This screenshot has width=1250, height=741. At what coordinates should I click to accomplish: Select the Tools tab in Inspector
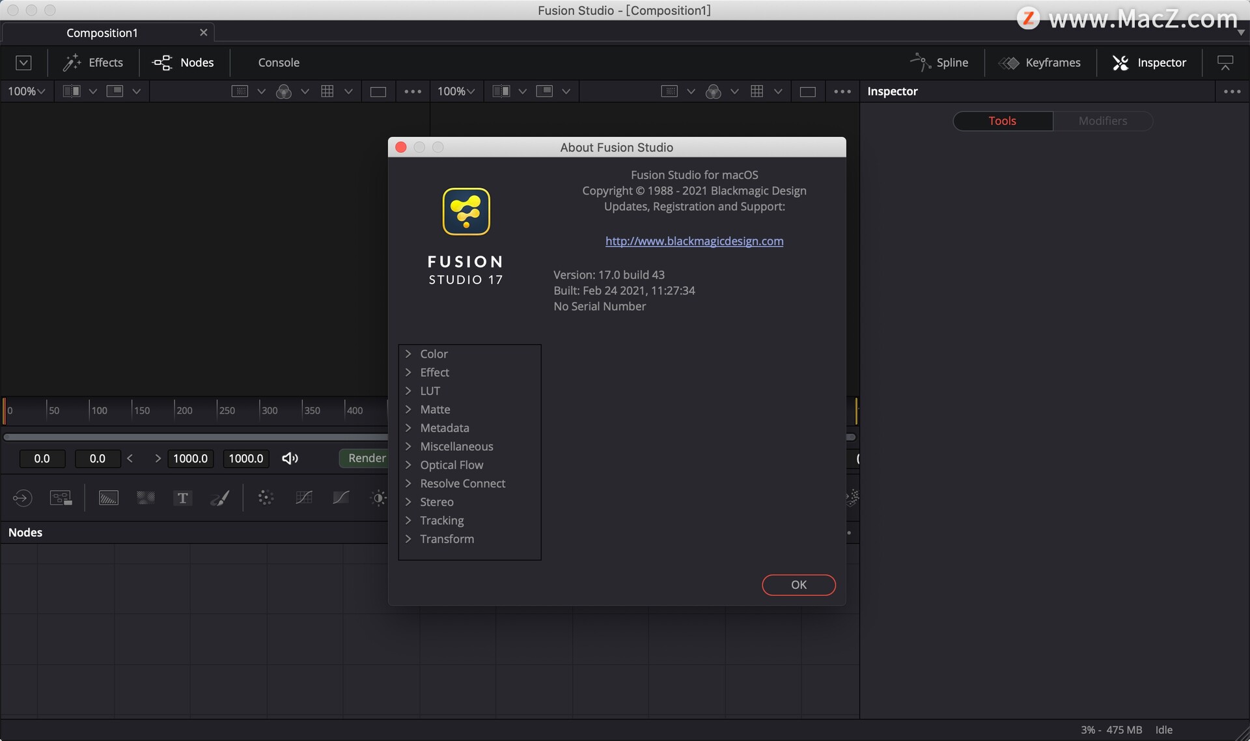(1003, 121)
